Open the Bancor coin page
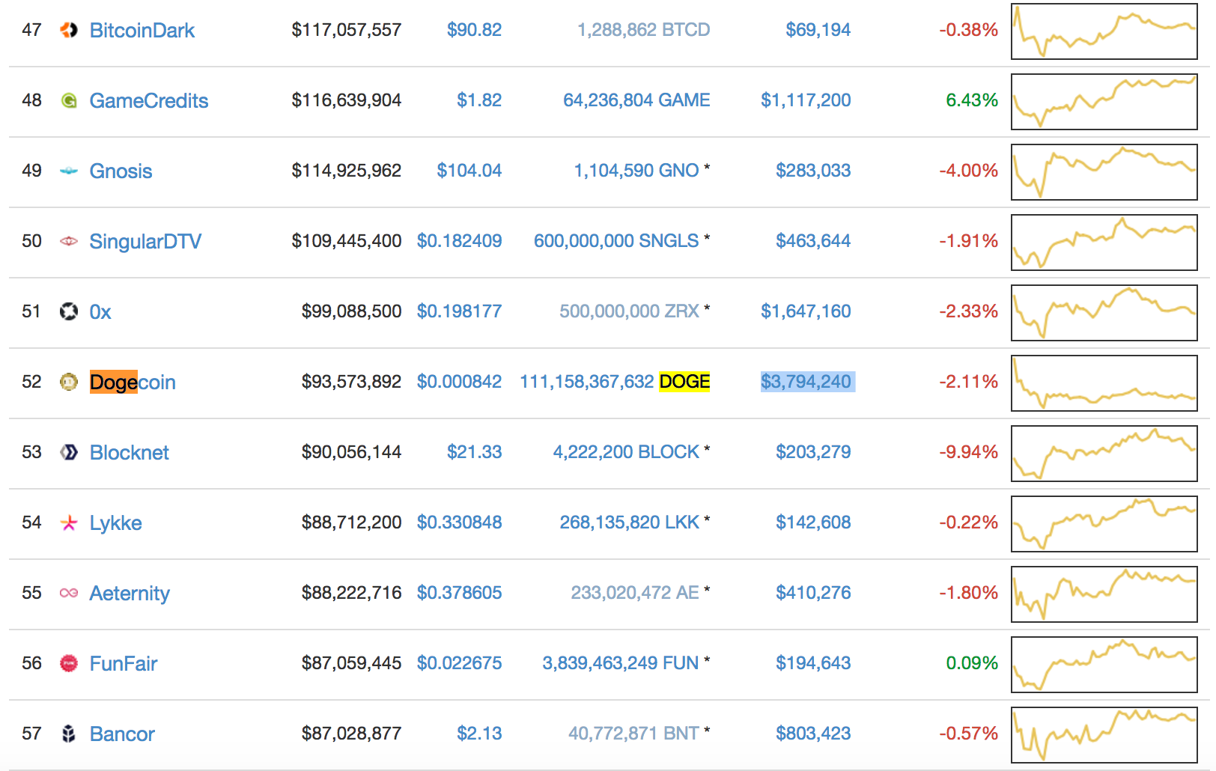The image size is (1216, 771). [122, 734]
